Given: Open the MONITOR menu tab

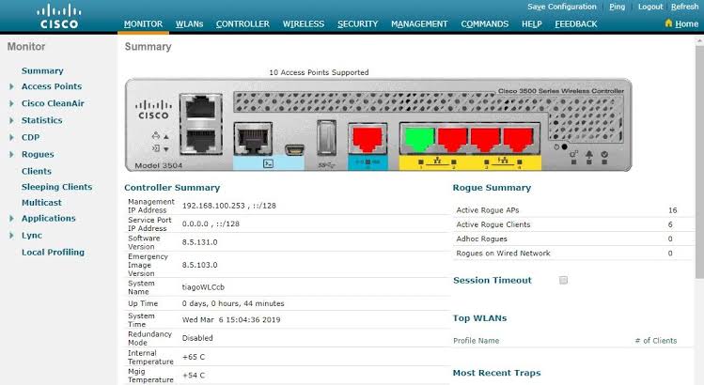Looking at the screenshot, I should [x=143, y=23].
